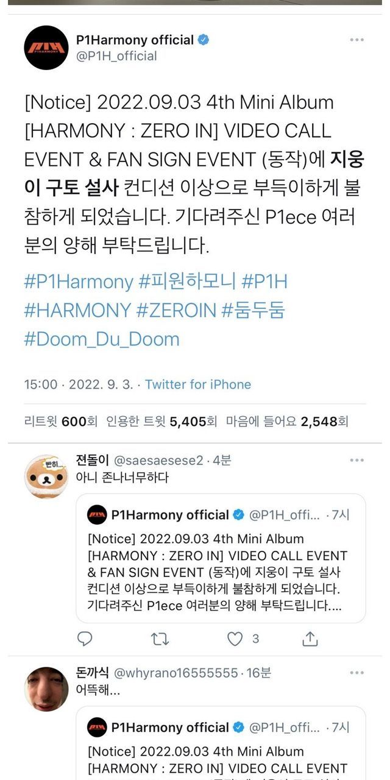Open the @P1H_official handle under the main name
The height and width of the screenshot is (780, 390).
coord(116,56)
